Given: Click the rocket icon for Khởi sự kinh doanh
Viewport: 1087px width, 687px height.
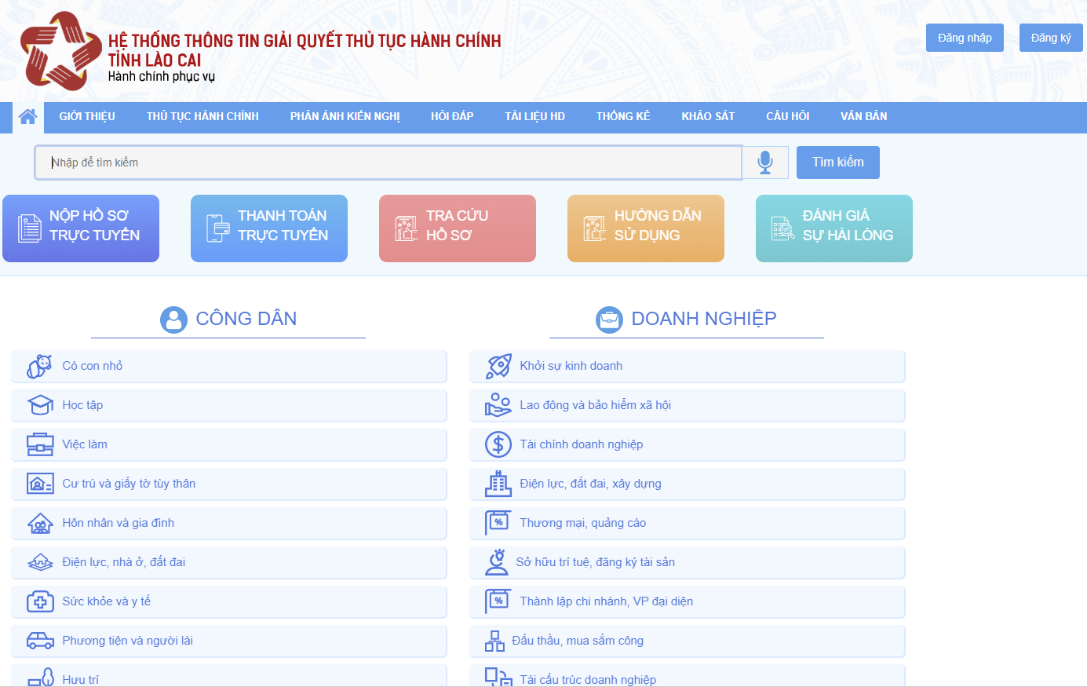Looking at the screenshot, I should 498,366.
